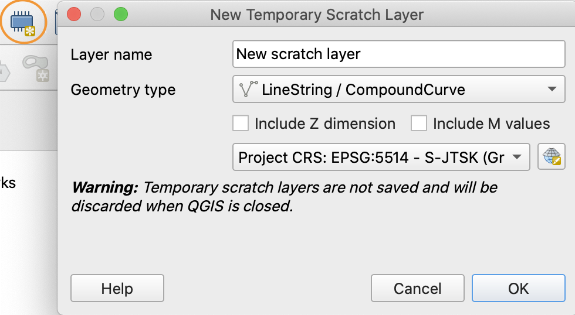Enable the Include M values checkbox
The image size is (575, 315).
419,124
